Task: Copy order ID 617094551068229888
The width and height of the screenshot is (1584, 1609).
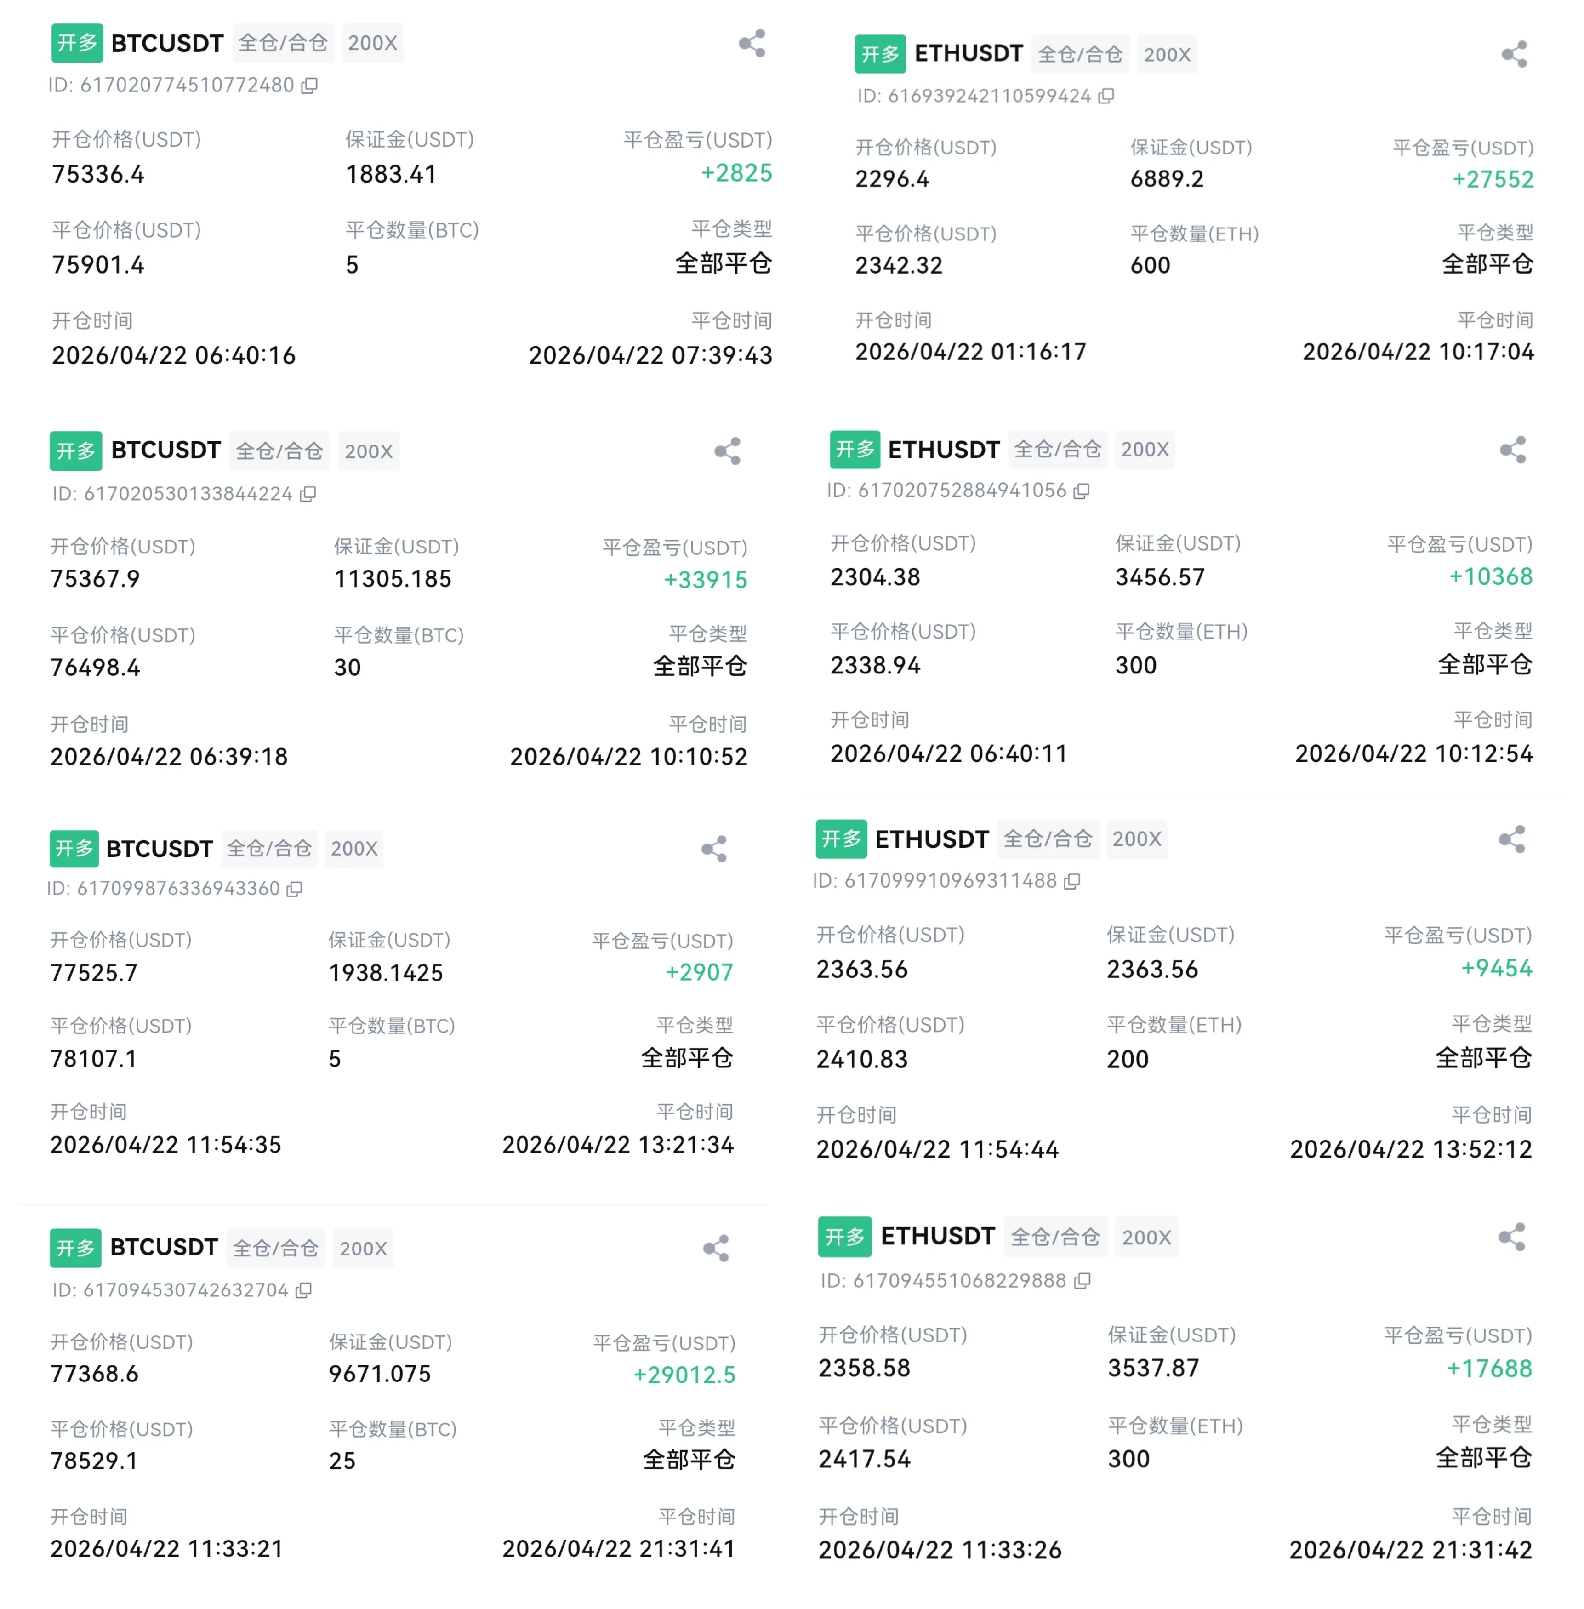Action: point(1082,1281)
